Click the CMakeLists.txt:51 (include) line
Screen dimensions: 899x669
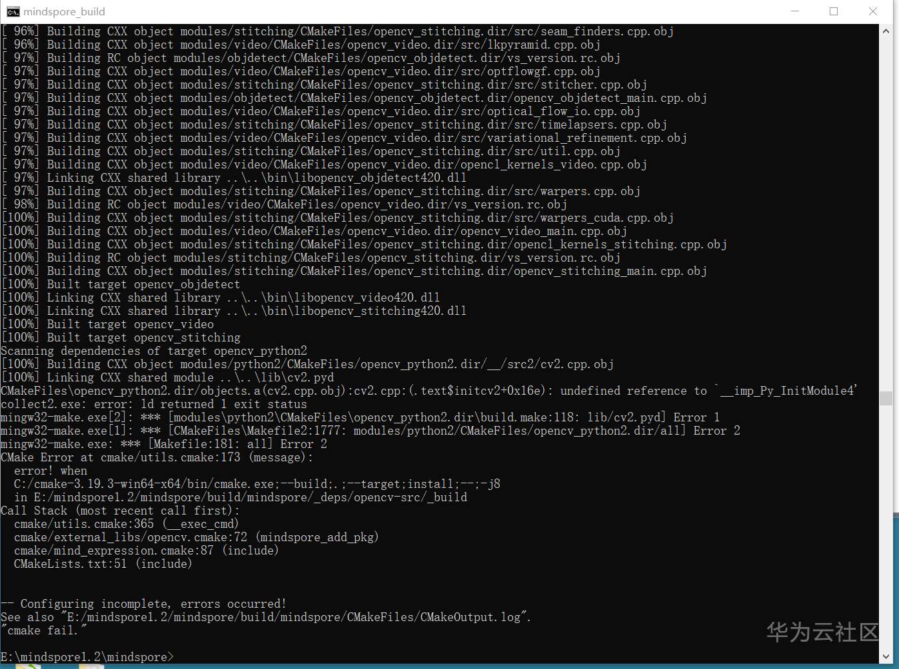tap(103, 564)
